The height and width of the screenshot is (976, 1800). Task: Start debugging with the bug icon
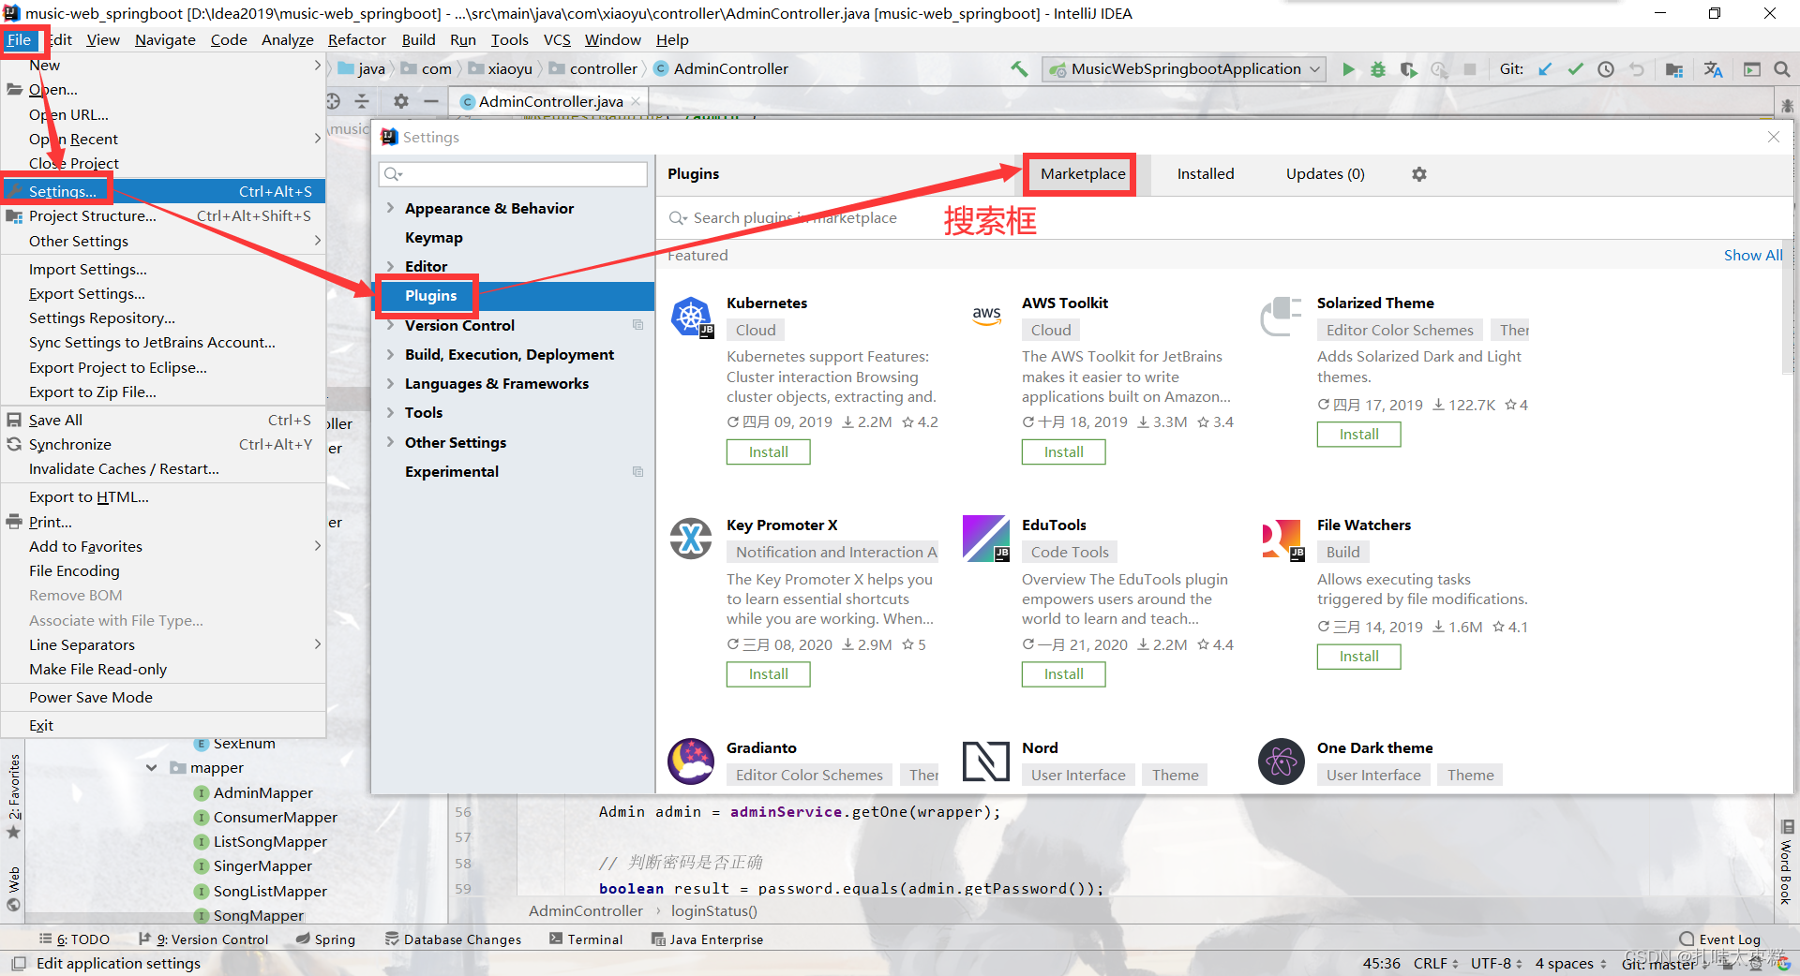tap(1378, 69)
